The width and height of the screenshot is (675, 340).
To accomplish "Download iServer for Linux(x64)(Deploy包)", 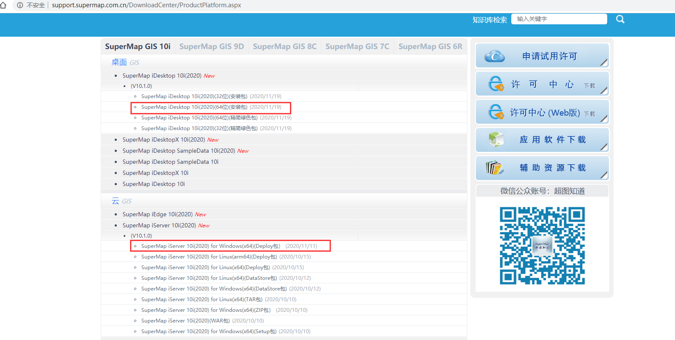I will (x=206, y=267).
